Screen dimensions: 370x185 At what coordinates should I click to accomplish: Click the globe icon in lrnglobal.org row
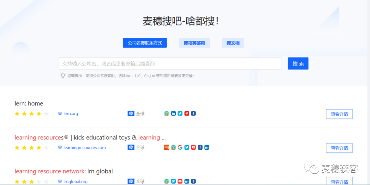(x=131, y=182)
